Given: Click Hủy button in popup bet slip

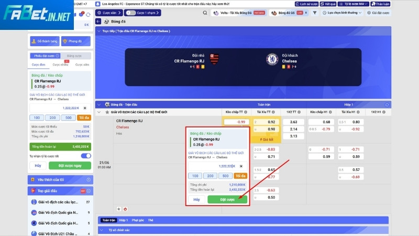Looking at the screenshot, I should (197, 200).
